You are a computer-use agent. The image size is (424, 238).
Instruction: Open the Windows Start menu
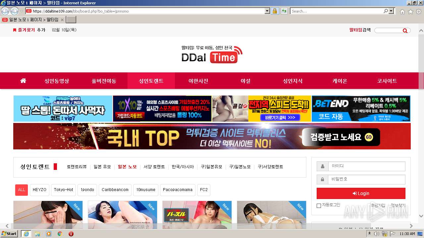point(9,234)
